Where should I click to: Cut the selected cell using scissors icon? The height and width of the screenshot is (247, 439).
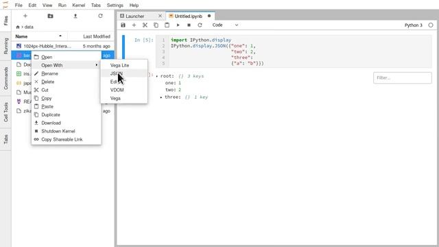point(145,25)
